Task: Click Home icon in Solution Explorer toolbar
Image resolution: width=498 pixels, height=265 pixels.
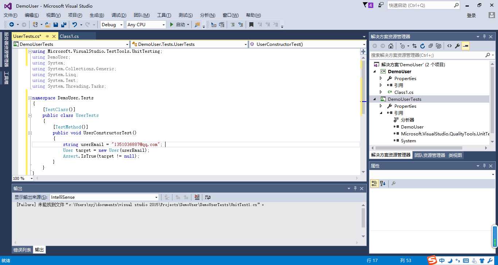Action: pos(391,46)
